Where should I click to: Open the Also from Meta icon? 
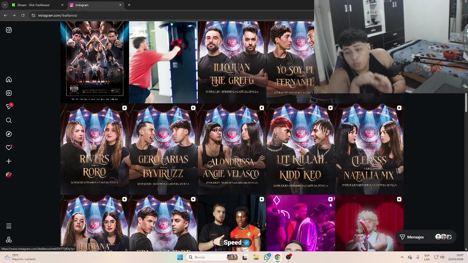point(9,240)
